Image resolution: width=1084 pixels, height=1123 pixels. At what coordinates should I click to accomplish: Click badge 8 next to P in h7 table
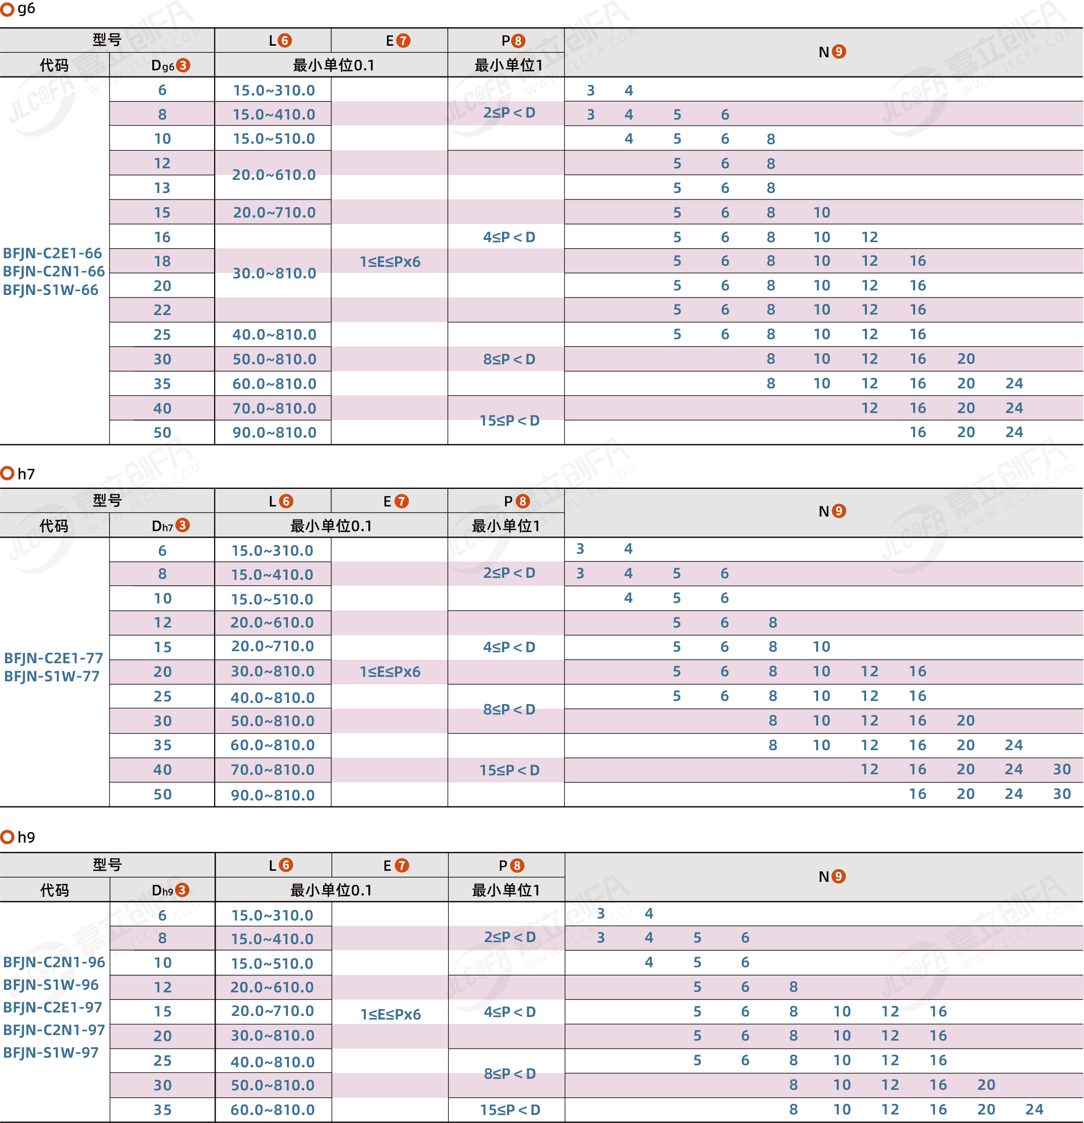(x=523, y=501)
